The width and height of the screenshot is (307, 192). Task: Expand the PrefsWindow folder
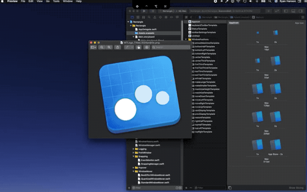coord(133,153)
